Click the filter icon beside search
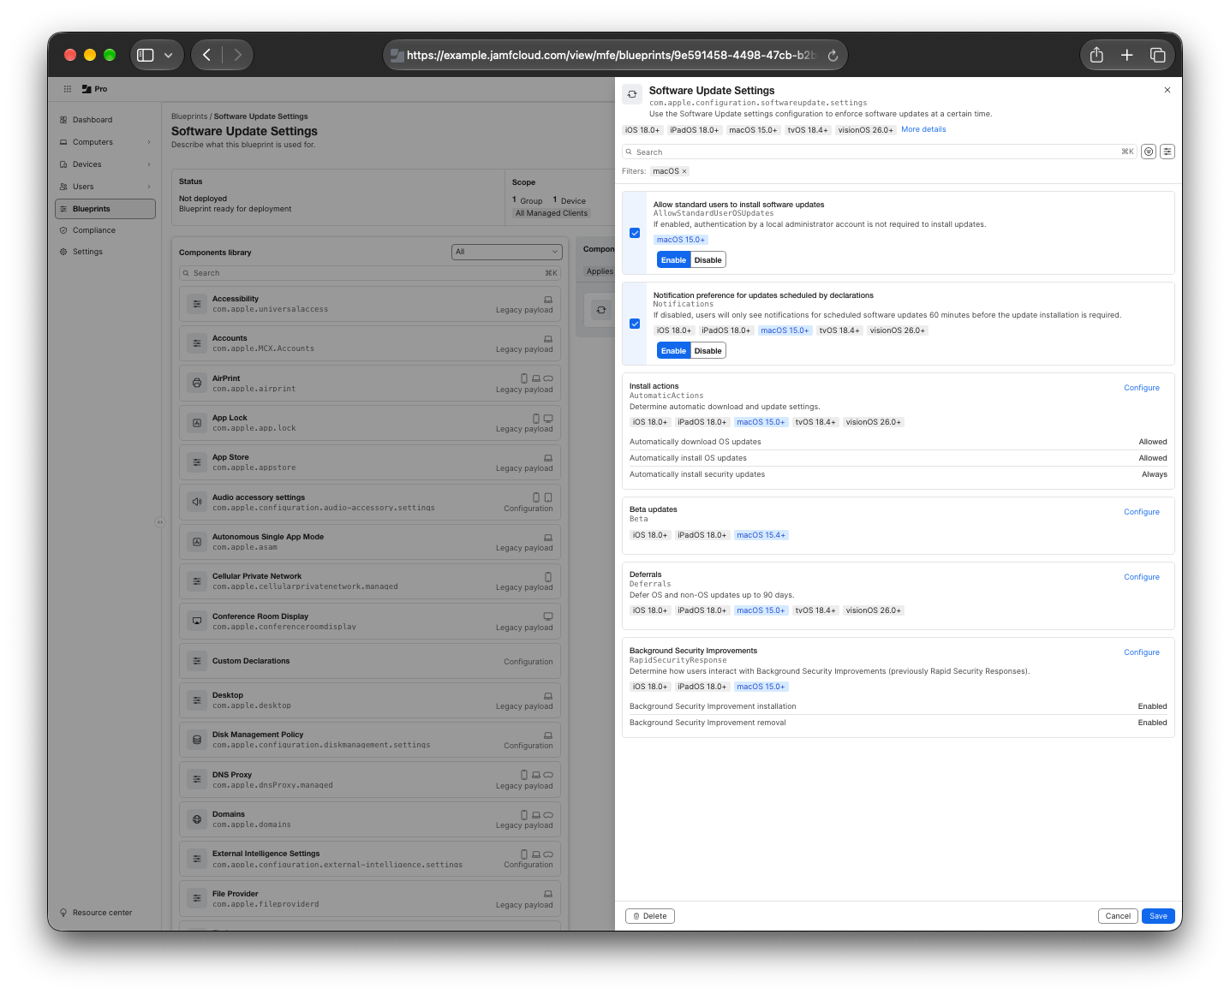 tap(1149, 152)
